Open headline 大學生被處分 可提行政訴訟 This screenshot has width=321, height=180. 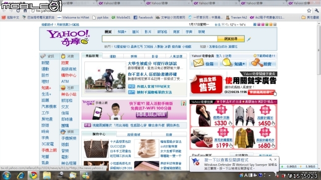(x=152, y=63)
